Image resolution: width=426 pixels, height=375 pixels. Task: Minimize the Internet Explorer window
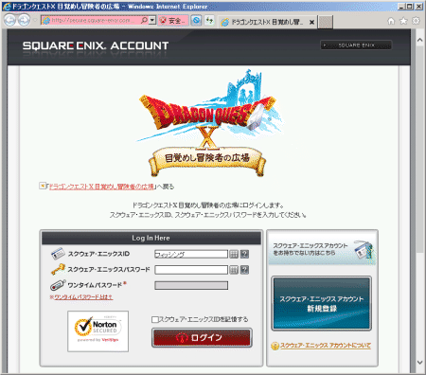click(401, 6)
